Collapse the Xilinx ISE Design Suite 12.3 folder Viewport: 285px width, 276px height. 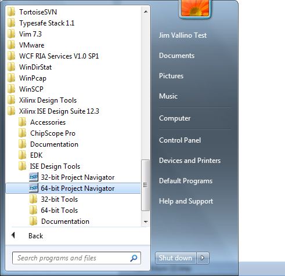pyautogui.click(x=59, y=111)
